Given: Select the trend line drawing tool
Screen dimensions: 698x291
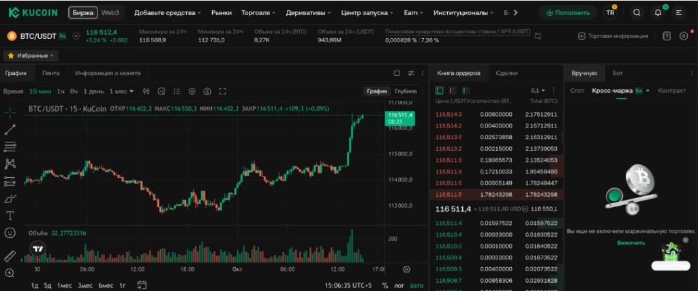Looking at the screenshot, I should click(10, 129).
